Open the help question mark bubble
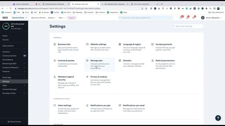 pos(218,118)
